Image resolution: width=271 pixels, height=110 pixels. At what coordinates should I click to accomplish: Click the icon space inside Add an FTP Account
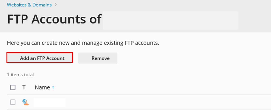(x=15, y=58)
